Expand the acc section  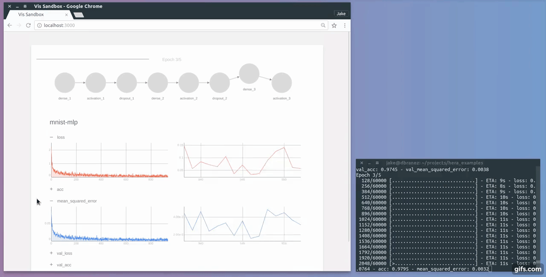(x=52, y=189)
